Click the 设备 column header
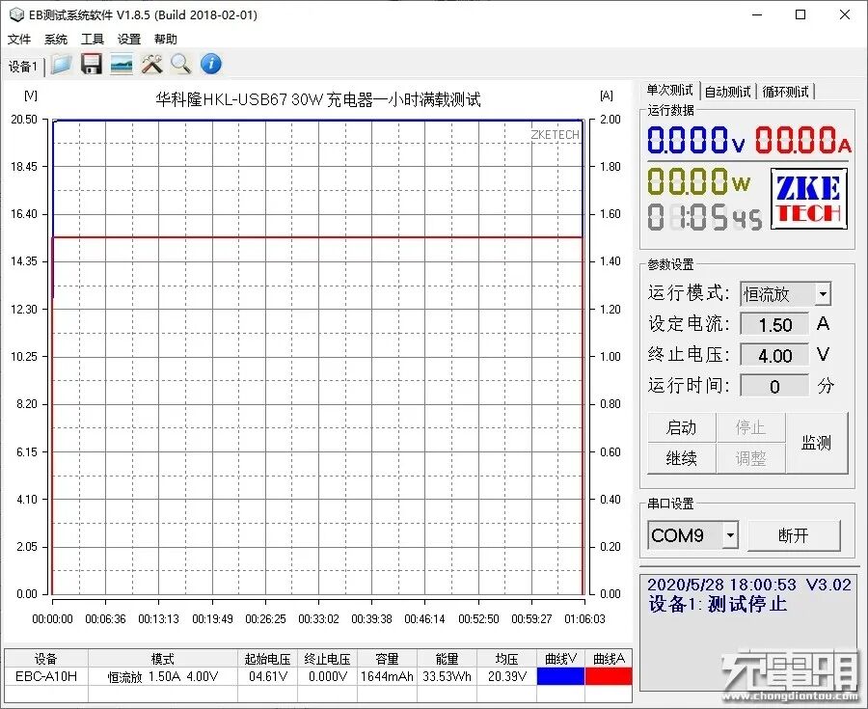868x709 pixels. [x=46, y=659]
